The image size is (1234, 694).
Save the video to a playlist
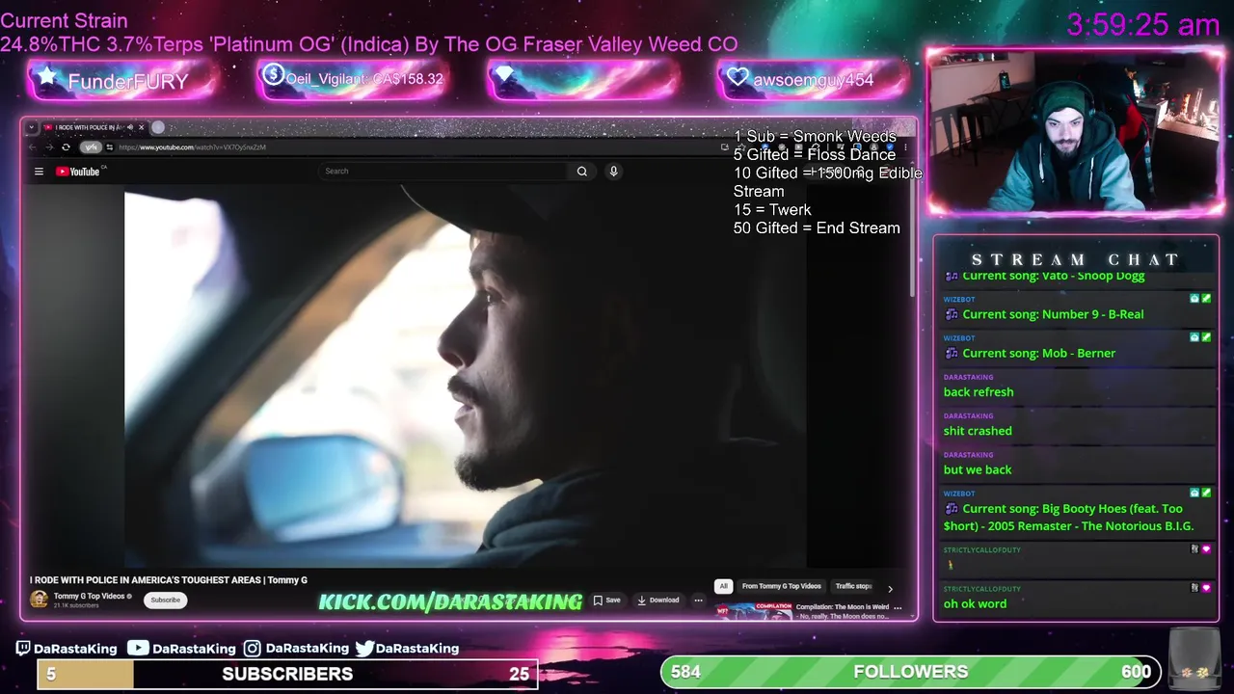(x=607, y=600)
